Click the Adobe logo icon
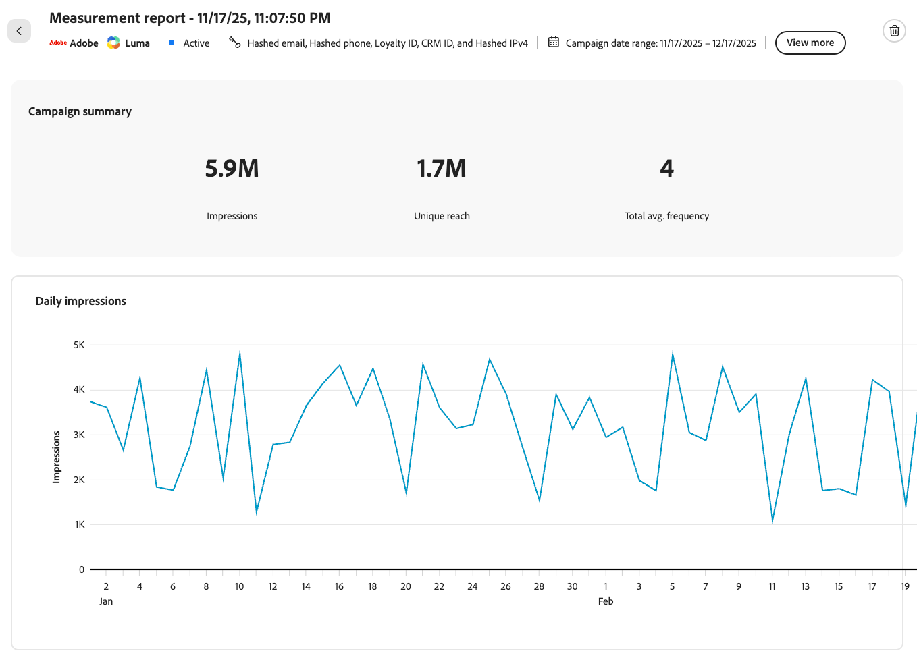 [x=58, y=43]
